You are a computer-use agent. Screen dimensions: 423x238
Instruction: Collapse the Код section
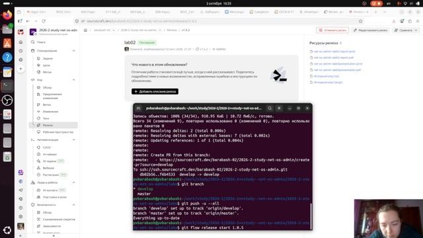click(73, 80)
